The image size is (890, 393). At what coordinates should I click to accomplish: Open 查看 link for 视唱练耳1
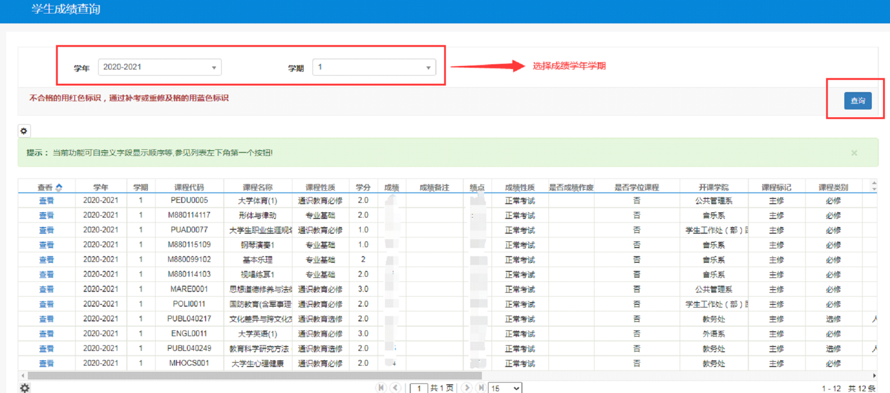click(x=46, y=275)
